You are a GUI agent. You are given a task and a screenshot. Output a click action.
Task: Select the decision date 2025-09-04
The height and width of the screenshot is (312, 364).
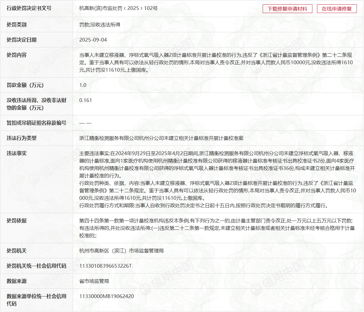click(x=93, y=40)
